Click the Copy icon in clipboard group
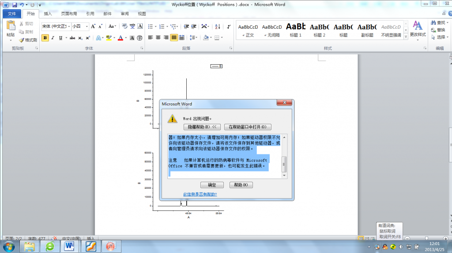This screenshot has width=452, height=253. (21, 32)
